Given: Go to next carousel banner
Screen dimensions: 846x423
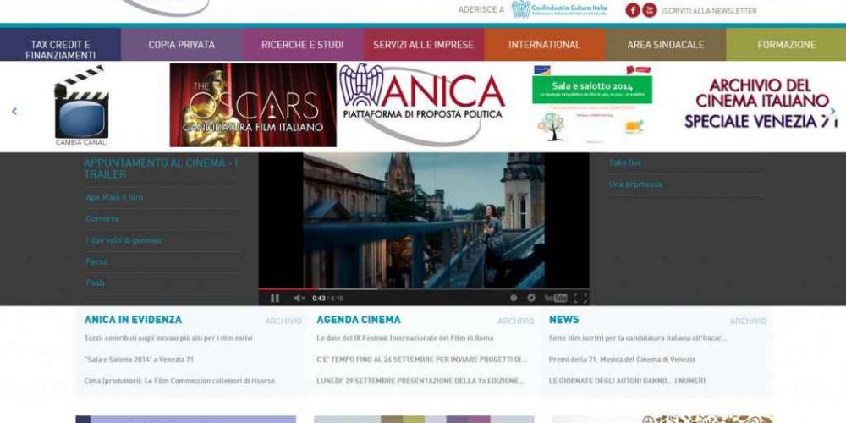Looking at the screenshot, I should (833, 111).
